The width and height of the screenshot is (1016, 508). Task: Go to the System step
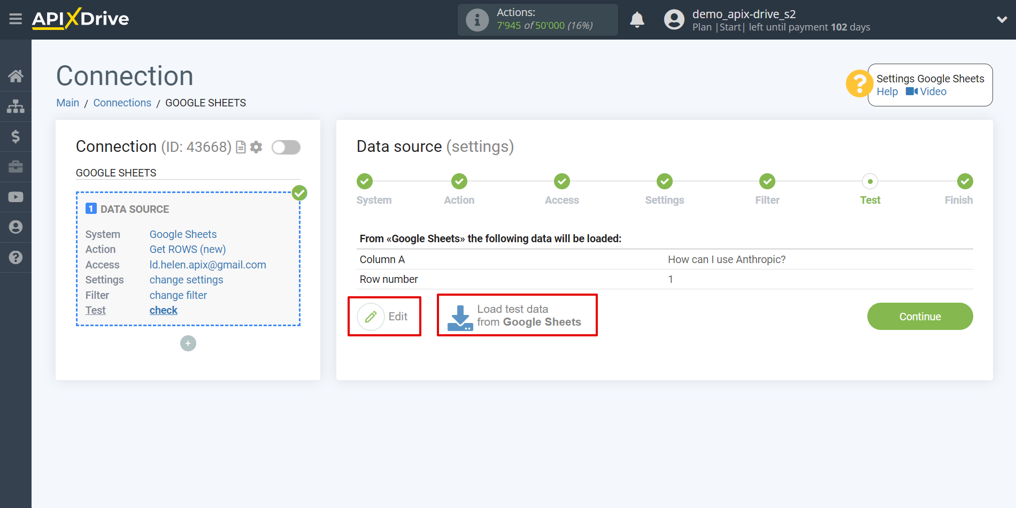coord(365,181)
